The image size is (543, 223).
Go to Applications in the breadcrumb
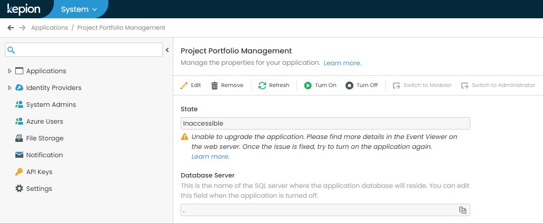[x=49, y=28]
